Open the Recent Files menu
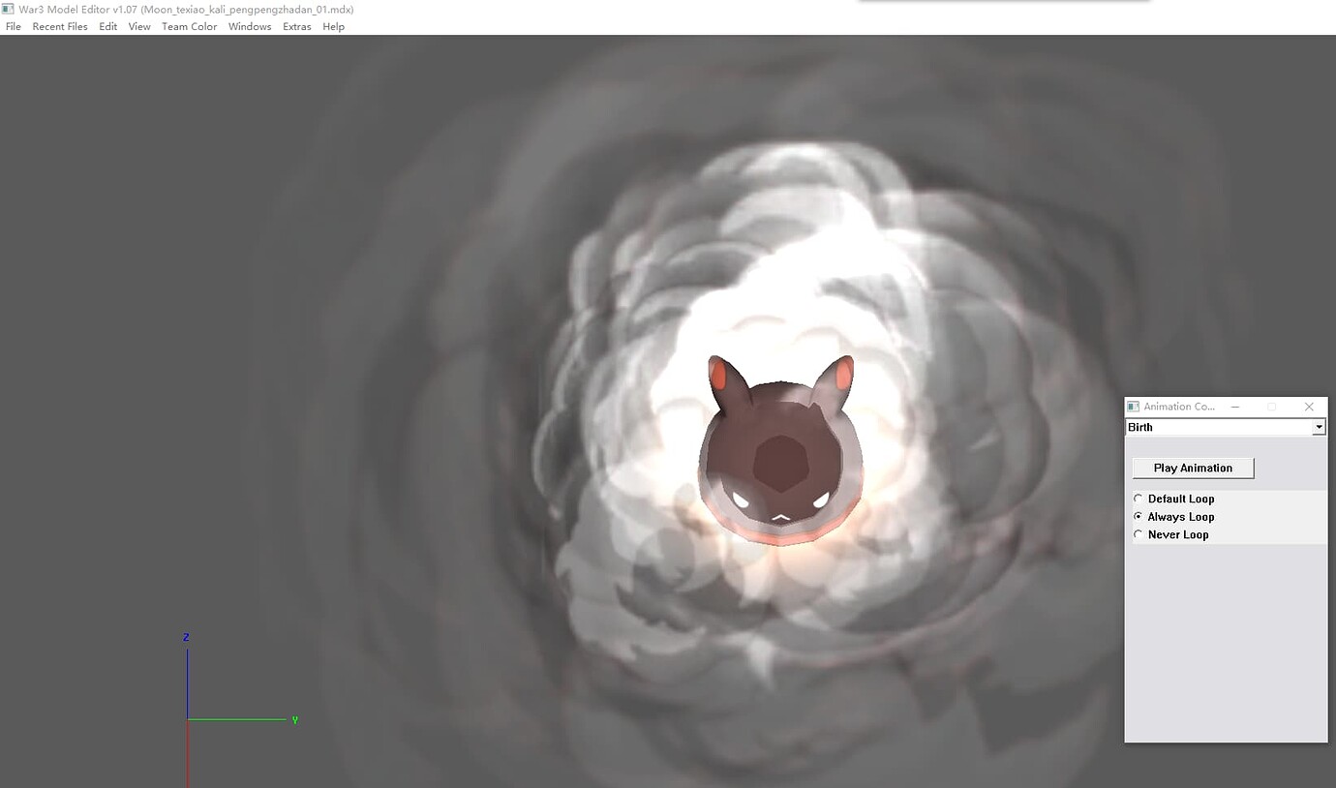Viewport: 1336px width, 788px height. click(60, 26)
